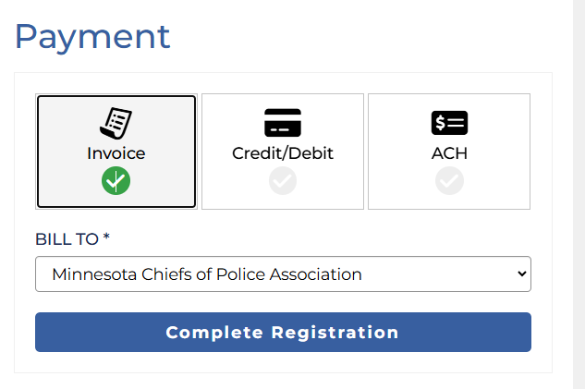Image resolution: width=585 pixels, height=389 pixels.
Task: Click the BILL TO field label
Action: pos(72,239)
